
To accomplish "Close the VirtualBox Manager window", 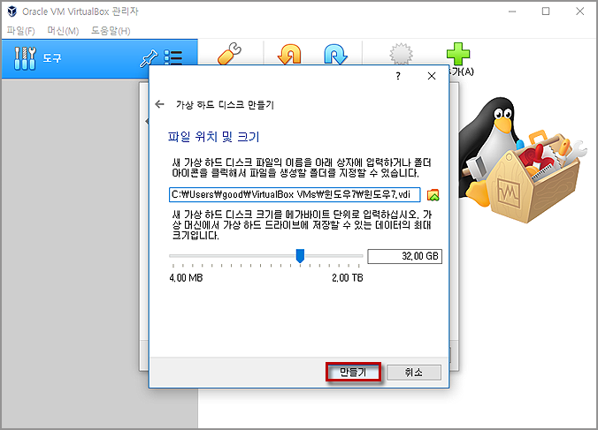I will [x=580, y=11].
